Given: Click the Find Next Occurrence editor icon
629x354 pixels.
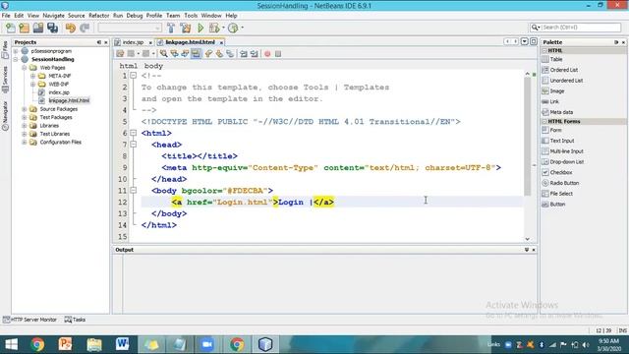Looking at the screenshot, I should [x=185, y=54].
